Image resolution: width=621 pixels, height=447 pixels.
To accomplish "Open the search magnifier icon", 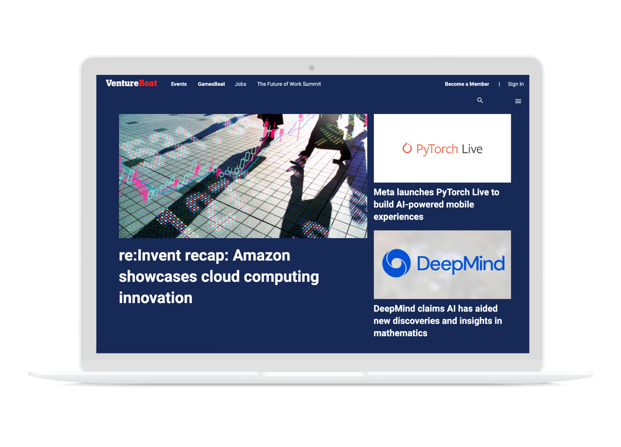I will [480, 101].
